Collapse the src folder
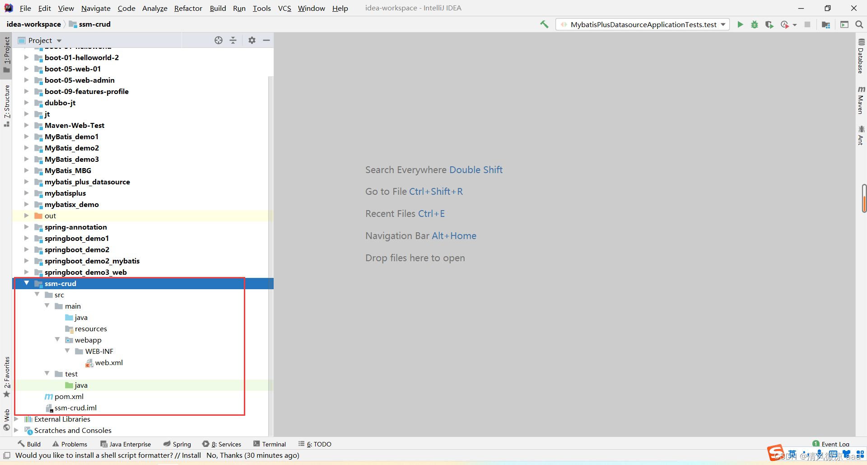The image size is (867, 465). coord(37,295)
